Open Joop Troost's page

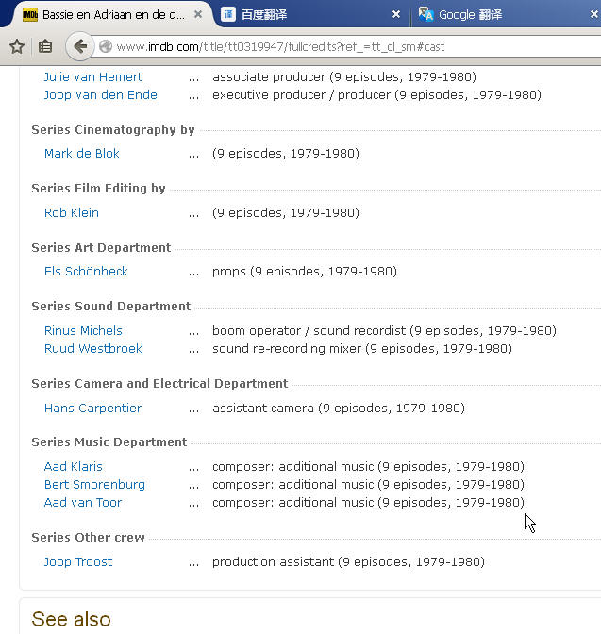pos(77,561)
